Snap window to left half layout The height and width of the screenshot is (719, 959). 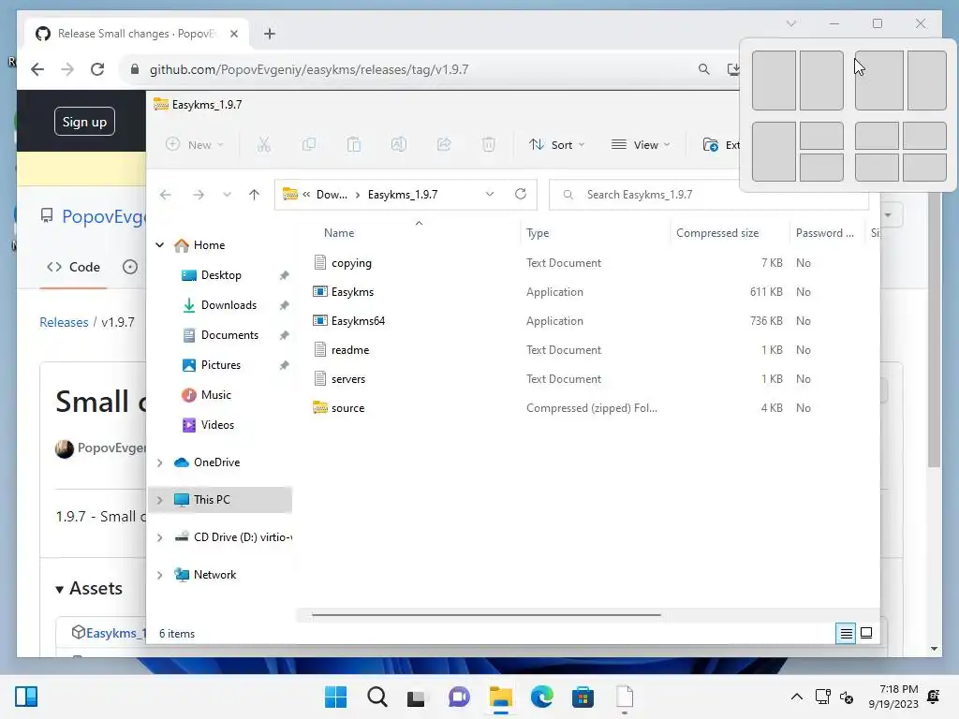tap(774, 81)
